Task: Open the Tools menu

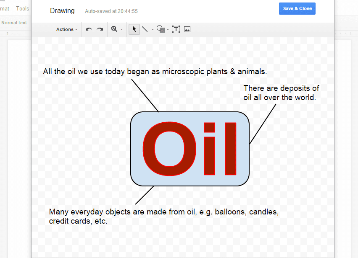Action: 22,8
